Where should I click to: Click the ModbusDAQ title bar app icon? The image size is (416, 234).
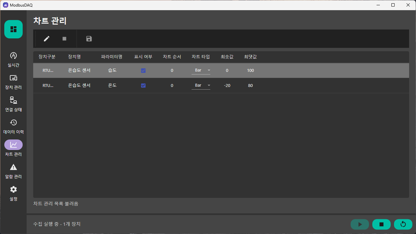[x=5, y=5]
